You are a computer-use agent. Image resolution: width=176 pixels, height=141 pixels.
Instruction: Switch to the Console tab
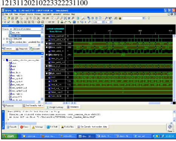tap(12, 127)
